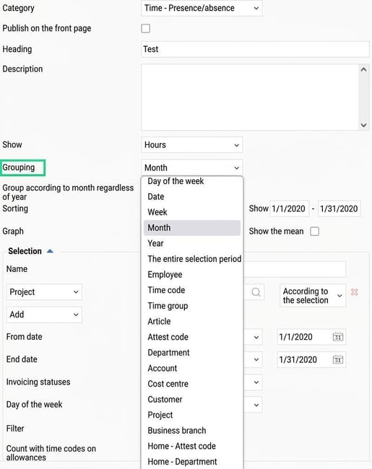
Task: Click inside the Description text area
Action: click(250, 97)
